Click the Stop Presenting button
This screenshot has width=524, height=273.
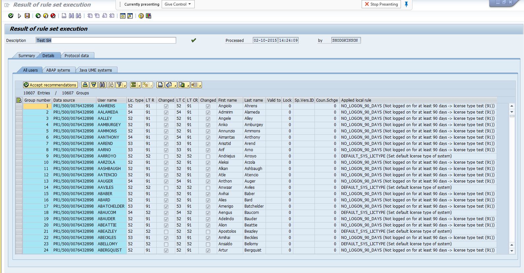[x=381, y=4]
